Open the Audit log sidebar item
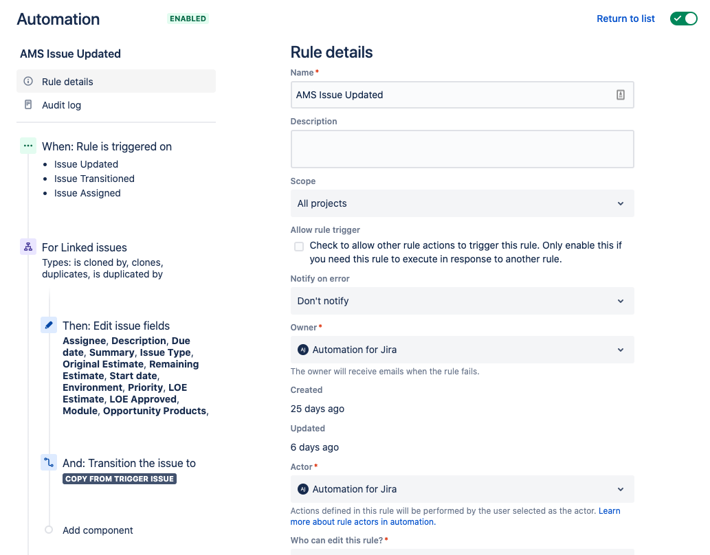This screenshot has width=710, height=555. coord(116,105)
